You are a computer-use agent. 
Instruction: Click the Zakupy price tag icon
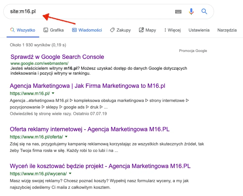112,30
